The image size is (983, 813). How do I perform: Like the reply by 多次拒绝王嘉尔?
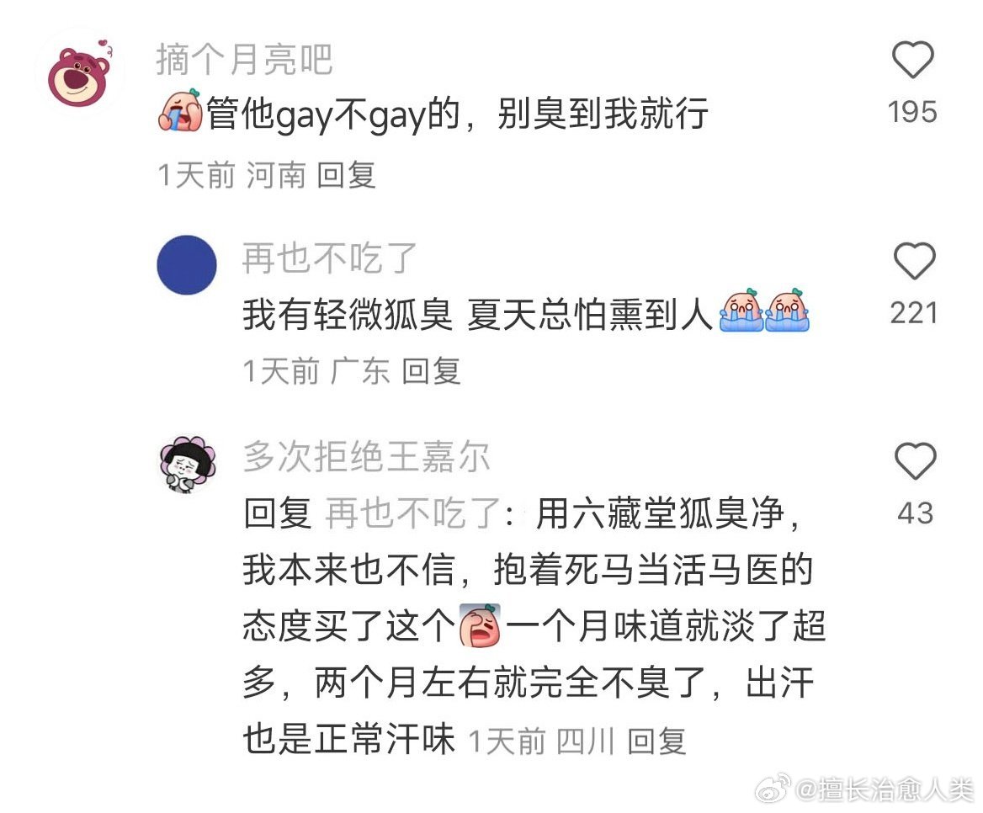915,460
